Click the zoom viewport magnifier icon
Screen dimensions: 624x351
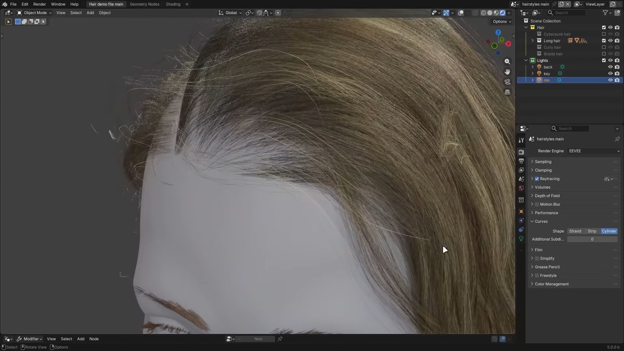507,61
